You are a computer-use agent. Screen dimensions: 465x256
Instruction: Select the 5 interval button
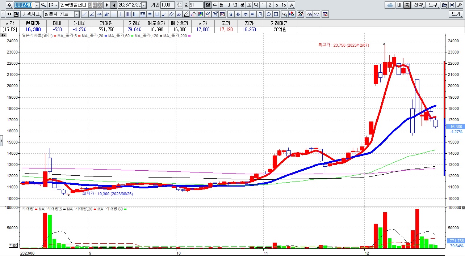(x=277, y=5)
